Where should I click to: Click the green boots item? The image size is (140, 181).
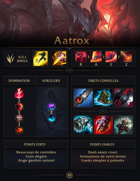click(x=103, y=98)
